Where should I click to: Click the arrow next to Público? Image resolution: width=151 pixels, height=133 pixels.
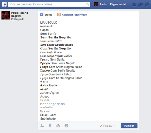[x=114, y=126]
